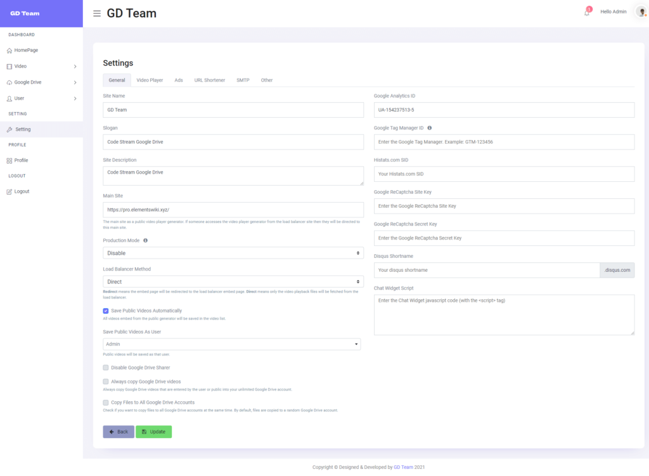Click the green Update button
The image size is (649, 476).
point(153,432)
